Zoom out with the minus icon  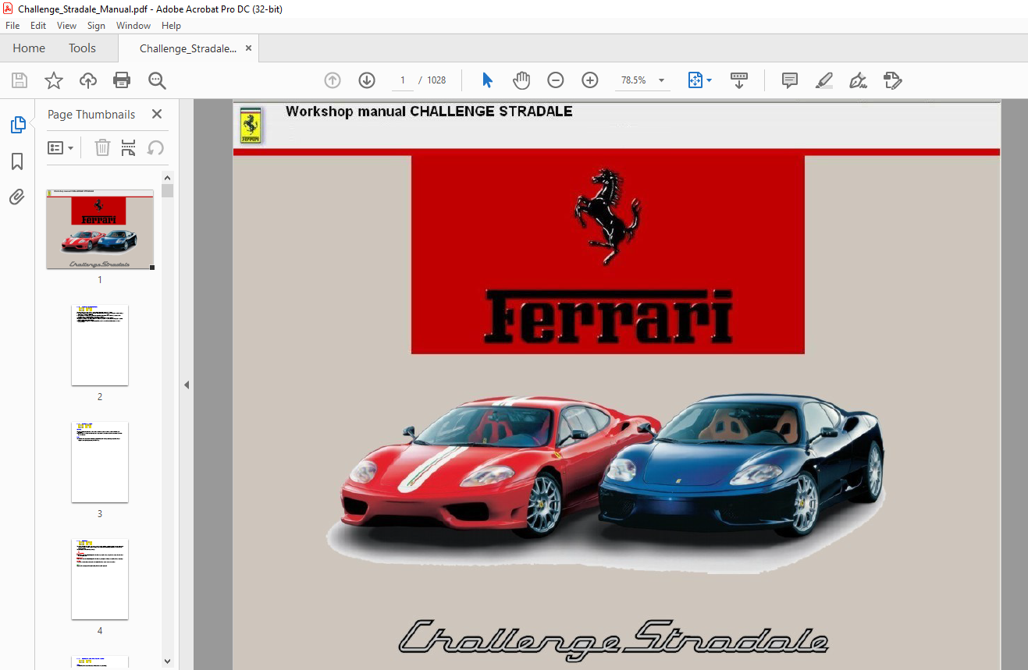555,80
